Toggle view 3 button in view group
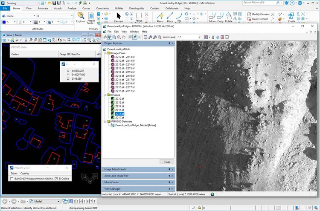Viewport: 320px width, 211px height. pos(77,201)
